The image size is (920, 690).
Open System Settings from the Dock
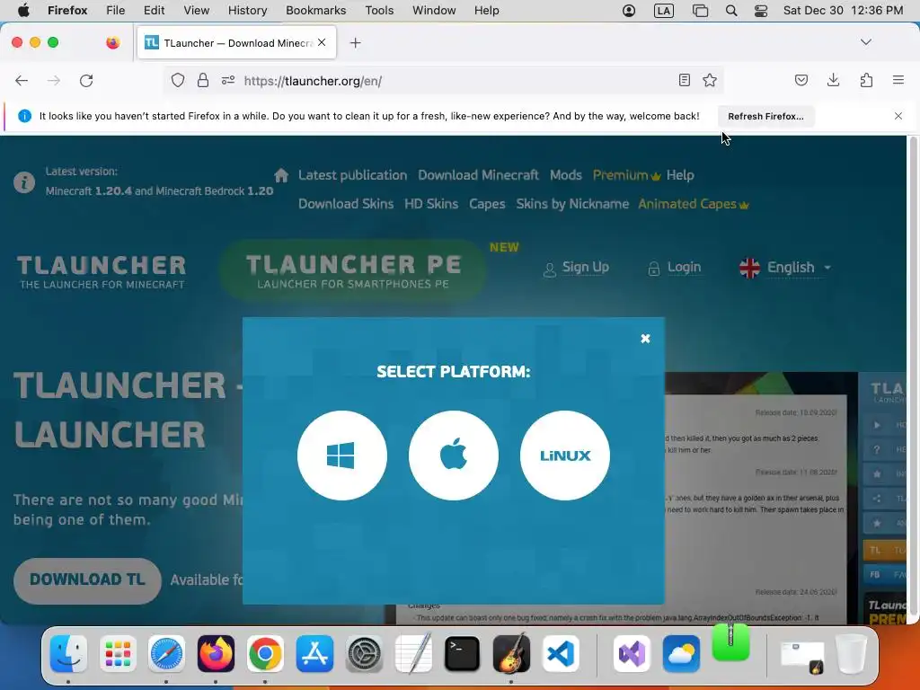coord(364,653)
